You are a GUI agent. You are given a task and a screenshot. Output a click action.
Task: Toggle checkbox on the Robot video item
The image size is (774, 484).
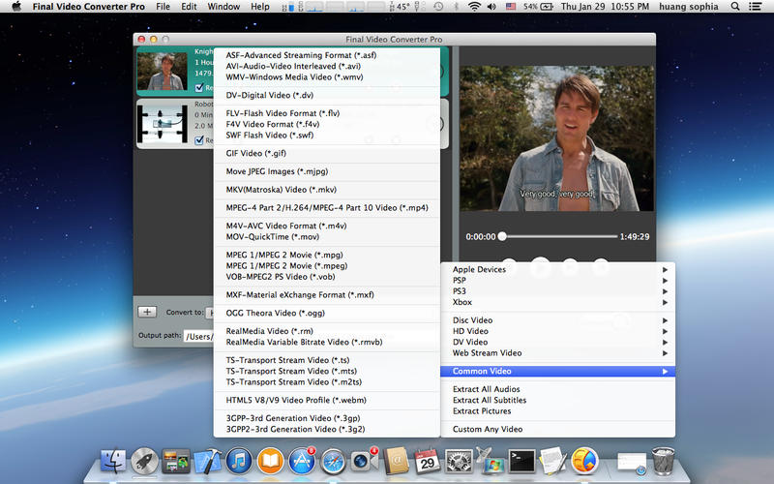pyautogui.click(x=199, y=140)
